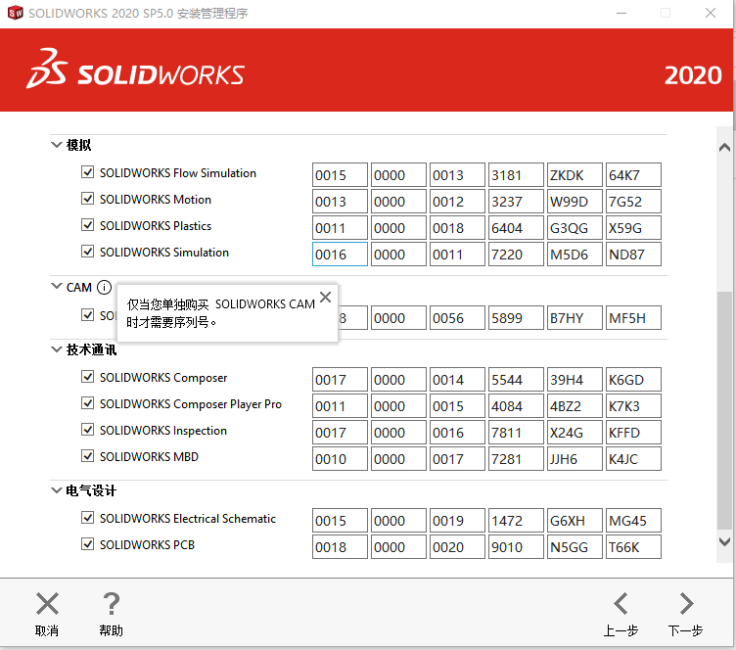Click Simulation serial field 0016

(x=340, y=254)
